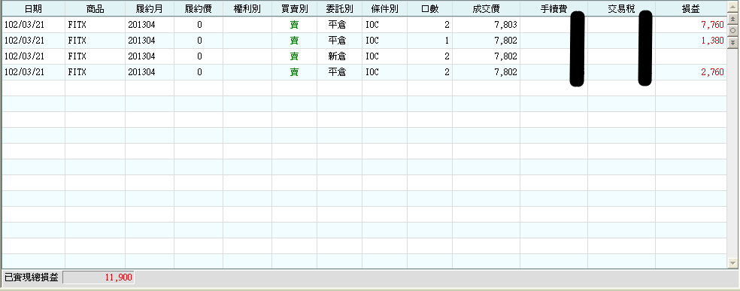Screen dimensions: 740x291
Task: Click the jump-to-top double-arrow button
Action: tap(733, 19)
